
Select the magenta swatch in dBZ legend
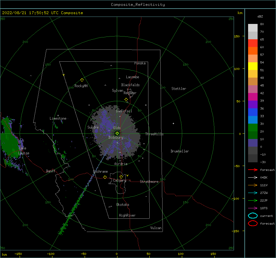[253, 97]
